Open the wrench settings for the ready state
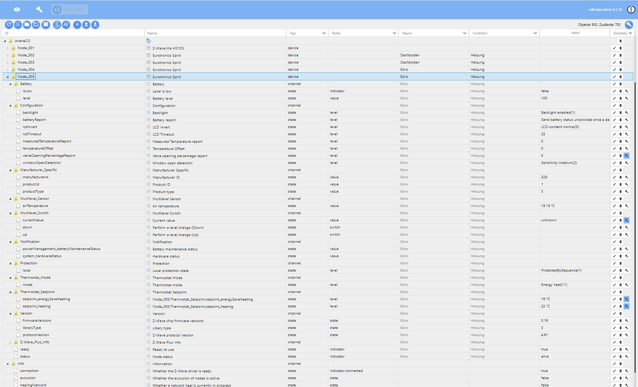 tap(627, 349)
